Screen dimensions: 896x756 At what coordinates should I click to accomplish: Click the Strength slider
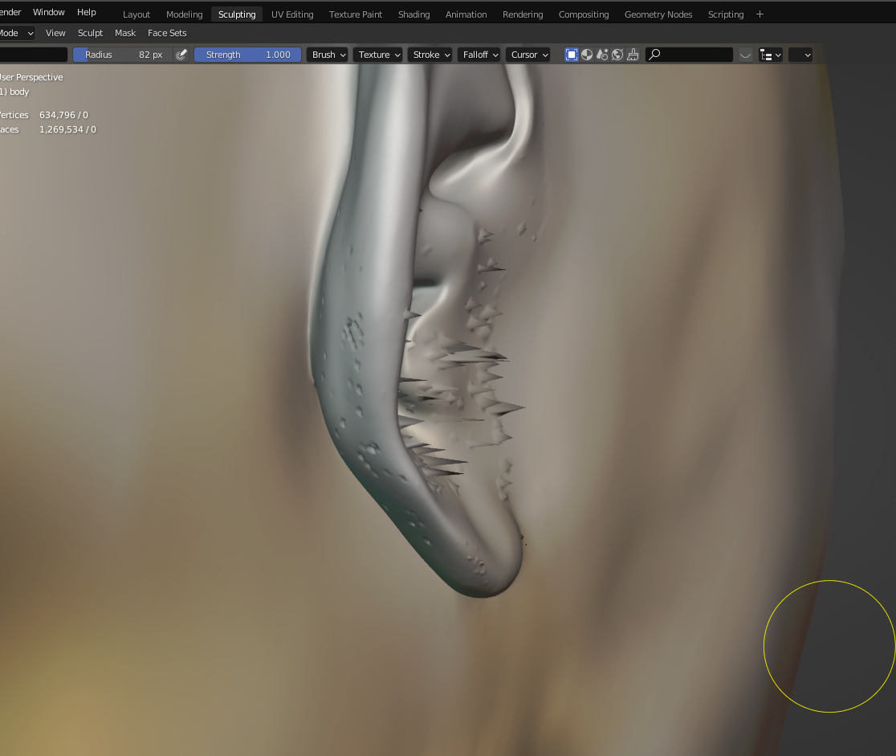247,55
